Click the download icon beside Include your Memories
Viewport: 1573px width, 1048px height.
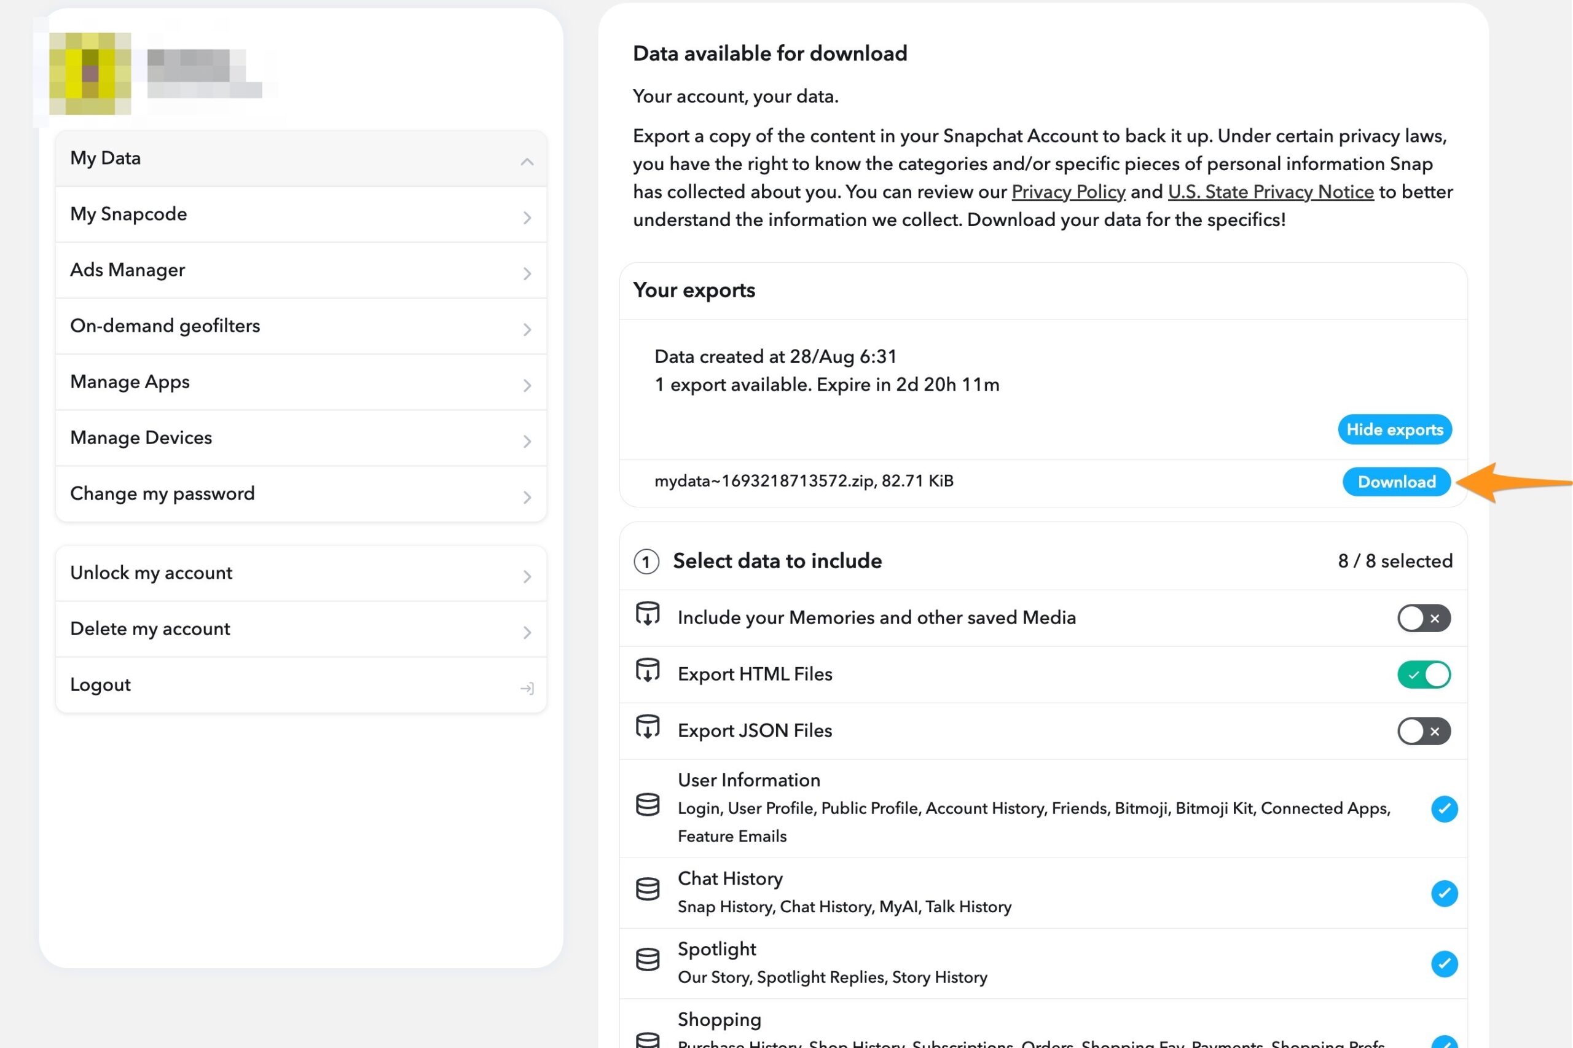(x=647, y=614)
